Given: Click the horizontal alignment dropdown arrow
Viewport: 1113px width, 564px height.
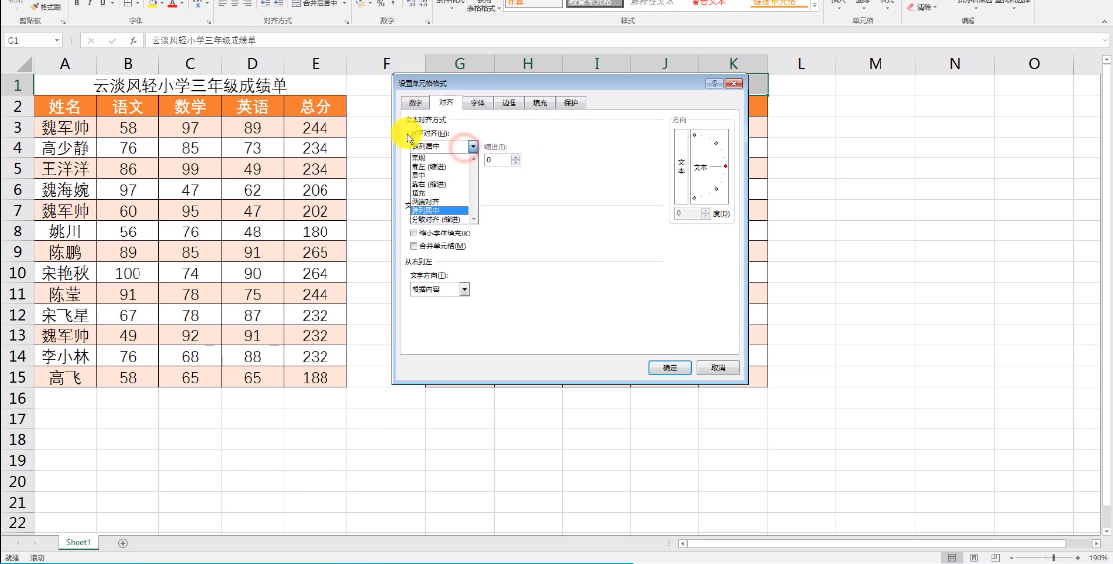Looking at the screenshot, I should (x=474, y=145).
